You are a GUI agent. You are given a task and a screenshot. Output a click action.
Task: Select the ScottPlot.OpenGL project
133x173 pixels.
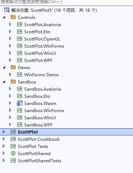point(42,39)
